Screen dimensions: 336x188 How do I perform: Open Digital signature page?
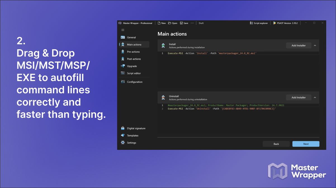coord(134,128)
